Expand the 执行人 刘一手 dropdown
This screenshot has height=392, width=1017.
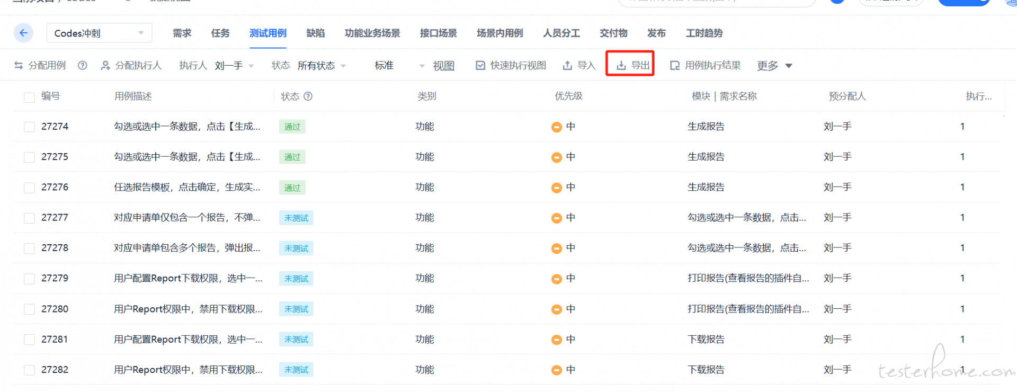click(234, 66)
